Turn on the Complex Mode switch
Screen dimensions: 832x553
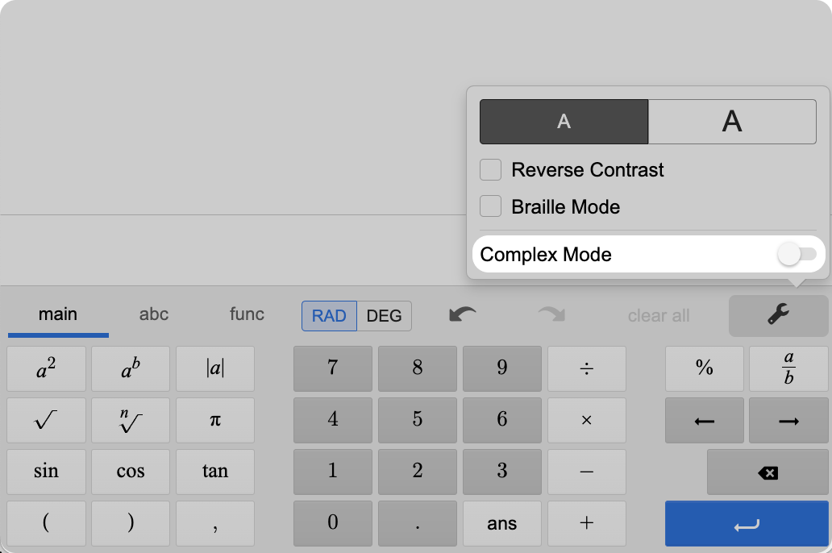point(797,255)
